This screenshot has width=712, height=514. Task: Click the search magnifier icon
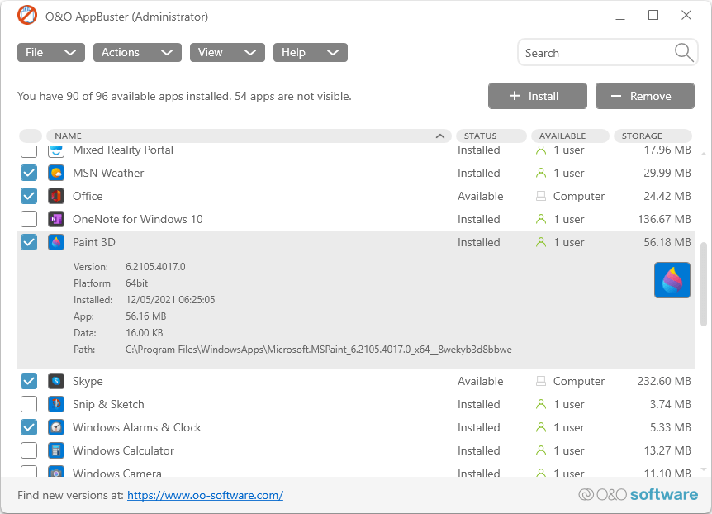click(683, 53)
